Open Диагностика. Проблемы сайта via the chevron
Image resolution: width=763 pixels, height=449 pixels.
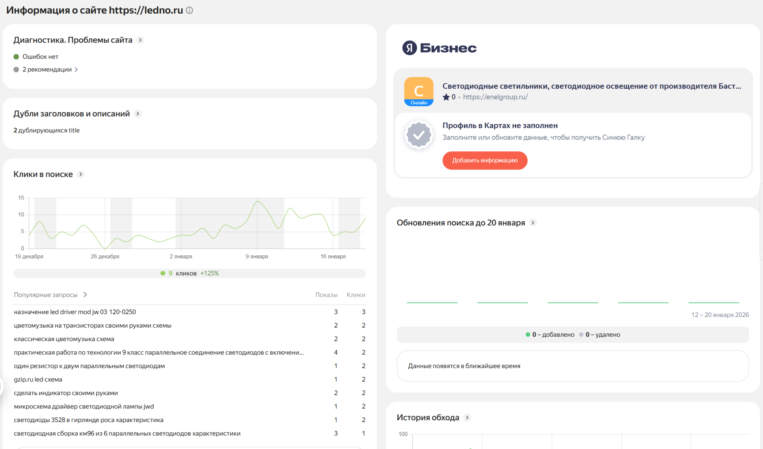click(x=140, y=40)
